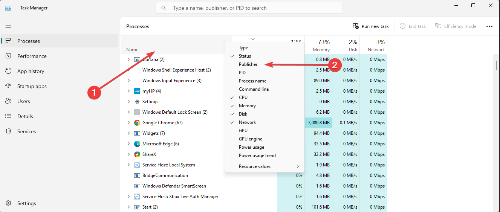This screenshot has width=500, height=212.
Task: Select the Windows Shell Experience Host row
Action: click(176, 70)
